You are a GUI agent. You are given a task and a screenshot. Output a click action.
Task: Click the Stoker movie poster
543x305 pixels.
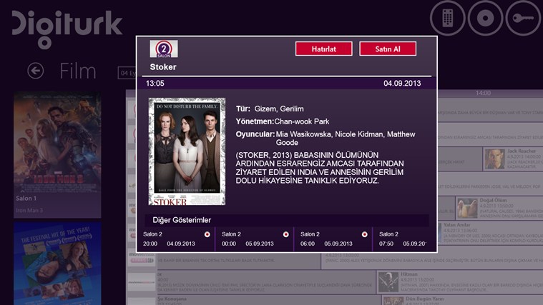point(187,151)
